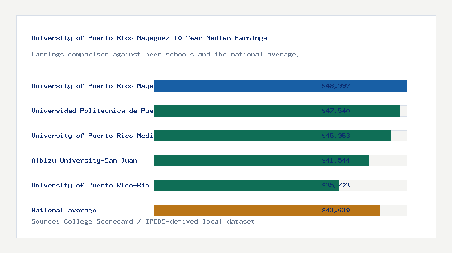This screenshot has width=452, height=253.
Task: Click the $35,723 value label
Action: click(x=336, y=185)
